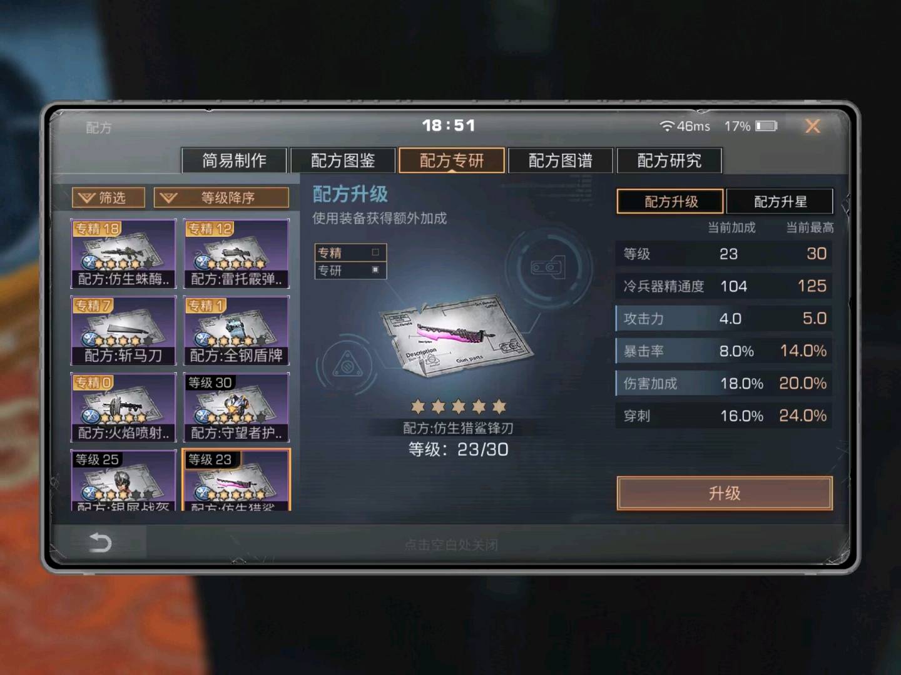Pick the 火焰喷射 recipe card
901x675 pixels.
click(x=124, y=407)
